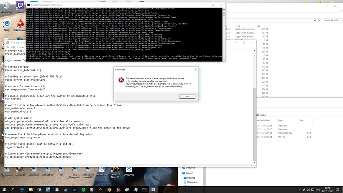This screenshot has height=193, width=343.
Task: Minimize the cmd.exe window
Action: (205, 5)
